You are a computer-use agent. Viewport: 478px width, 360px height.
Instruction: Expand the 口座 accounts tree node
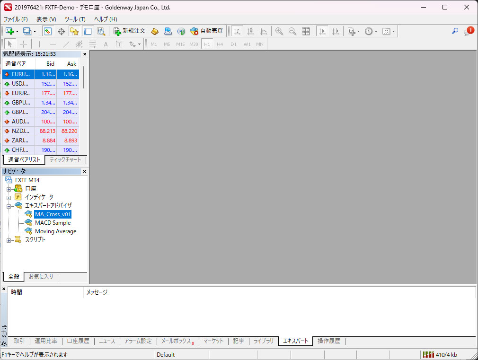coord(9,189)
